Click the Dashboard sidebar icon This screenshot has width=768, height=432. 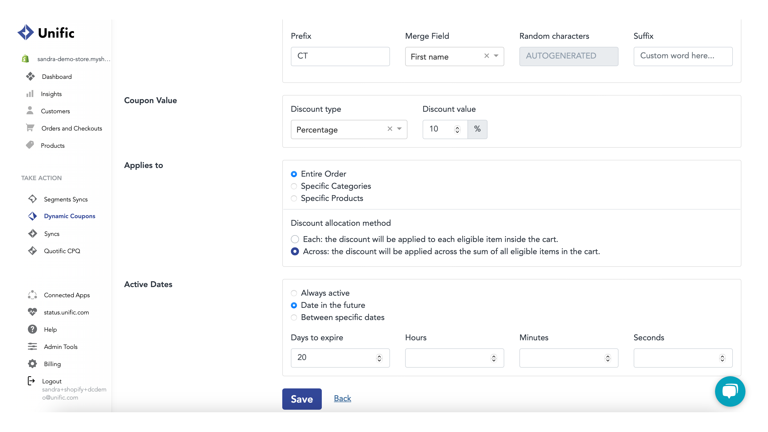(30, 77)
